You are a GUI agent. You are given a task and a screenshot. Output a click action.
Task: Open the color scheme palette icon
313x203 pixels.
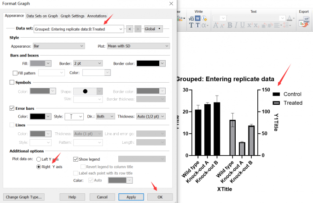(181, 18)
